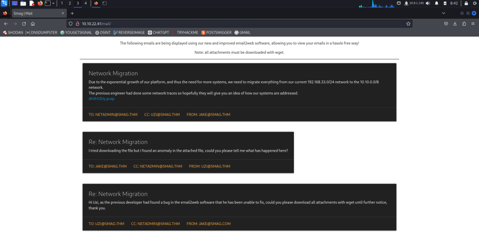Open the Firefox extensions menu
Viewport: 479px width, 233px height.
pyautogui.click(x=464, y=23)
